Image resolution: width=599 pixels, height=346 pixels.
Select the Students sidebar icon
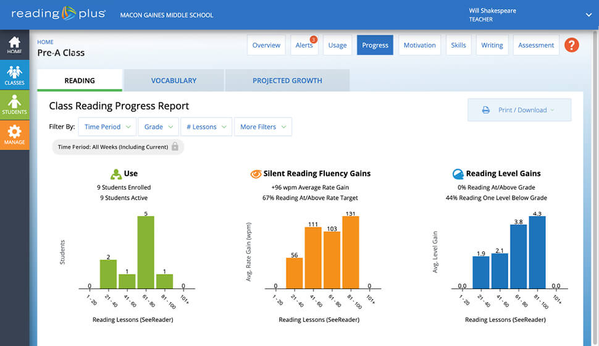pos(14,104)
